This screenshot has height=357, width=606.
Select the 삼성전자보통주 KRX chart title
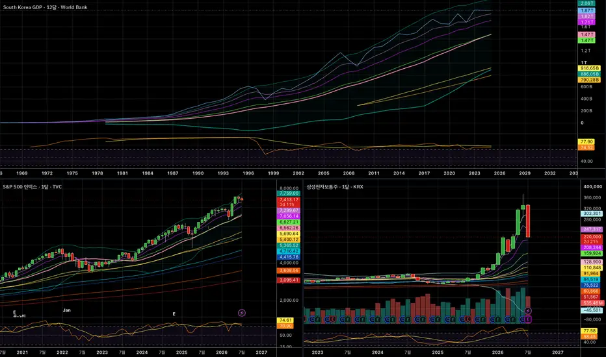[x=335, y=187]
